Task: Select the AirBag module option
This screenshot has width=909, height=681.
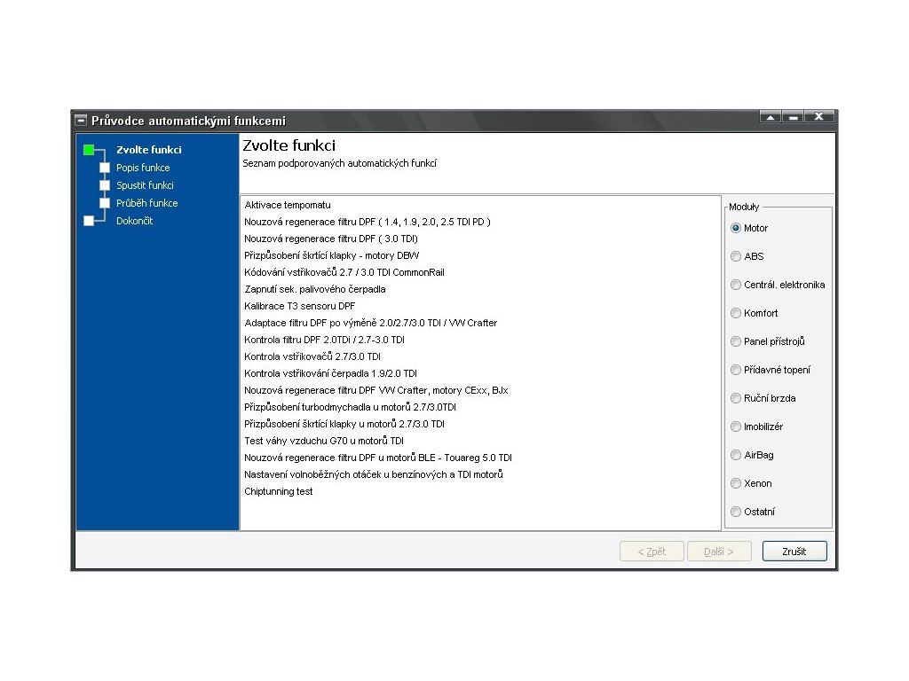Action: (x=736, y=455)
